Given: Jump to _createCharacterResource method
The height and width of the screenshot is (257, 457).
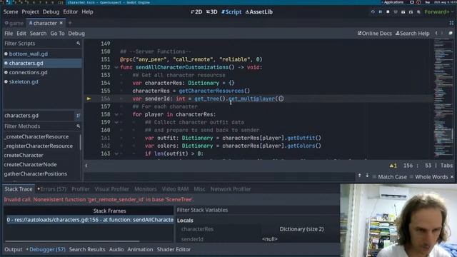Looking at the screenshot, I should pos(36,136).
